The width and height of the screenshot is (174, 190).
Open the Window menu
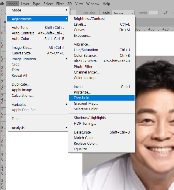point(93,4)
